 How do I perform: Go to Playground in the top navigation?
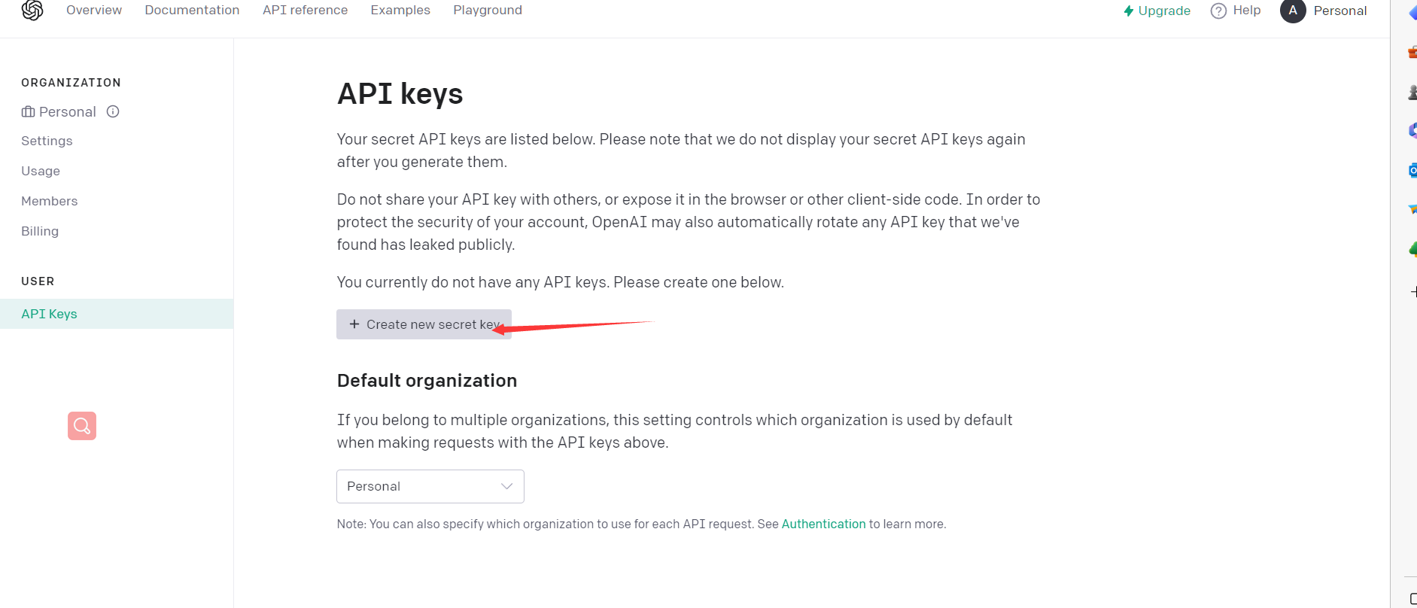click(487, 10)
